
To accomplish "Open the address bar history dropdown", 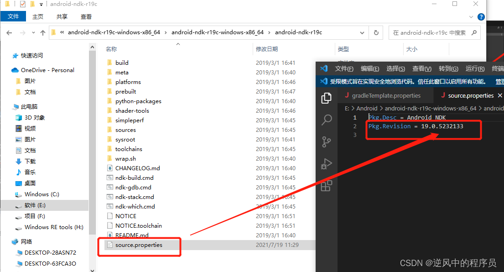I will 362,32.
